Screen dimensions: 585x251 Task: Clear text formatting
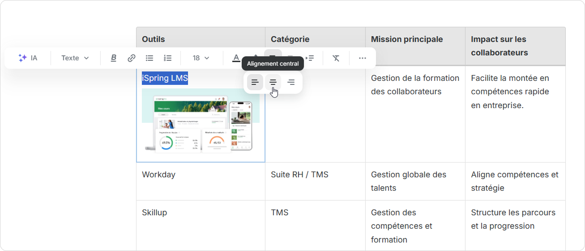point(336,58)
